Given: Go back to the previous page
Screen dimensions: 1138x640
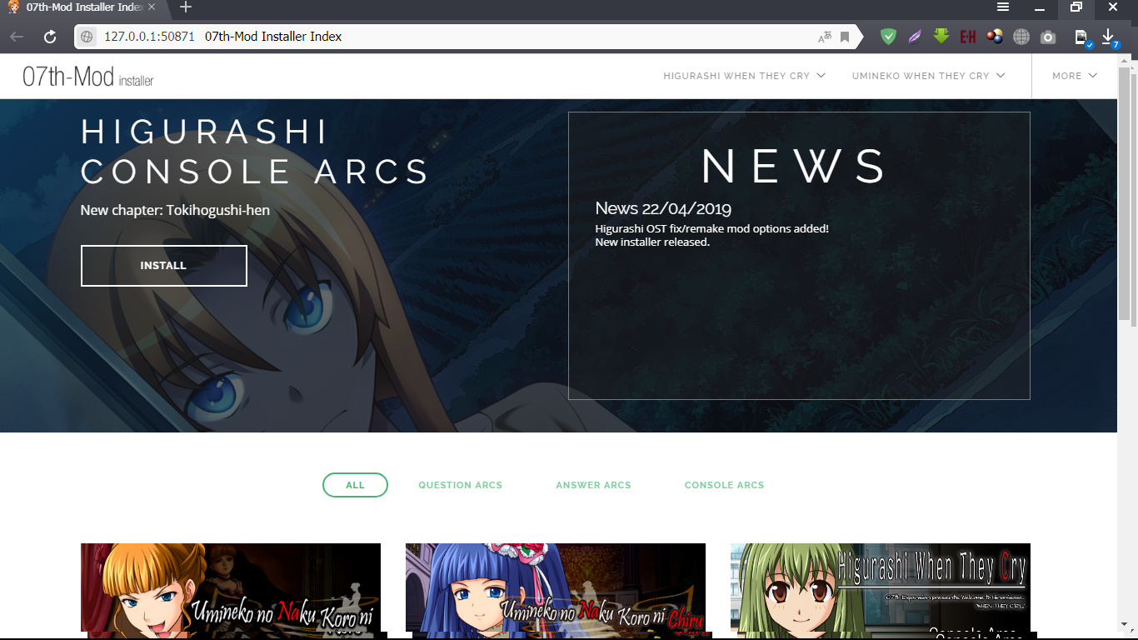Looking at the screenshot, I should tap(17, 37).
